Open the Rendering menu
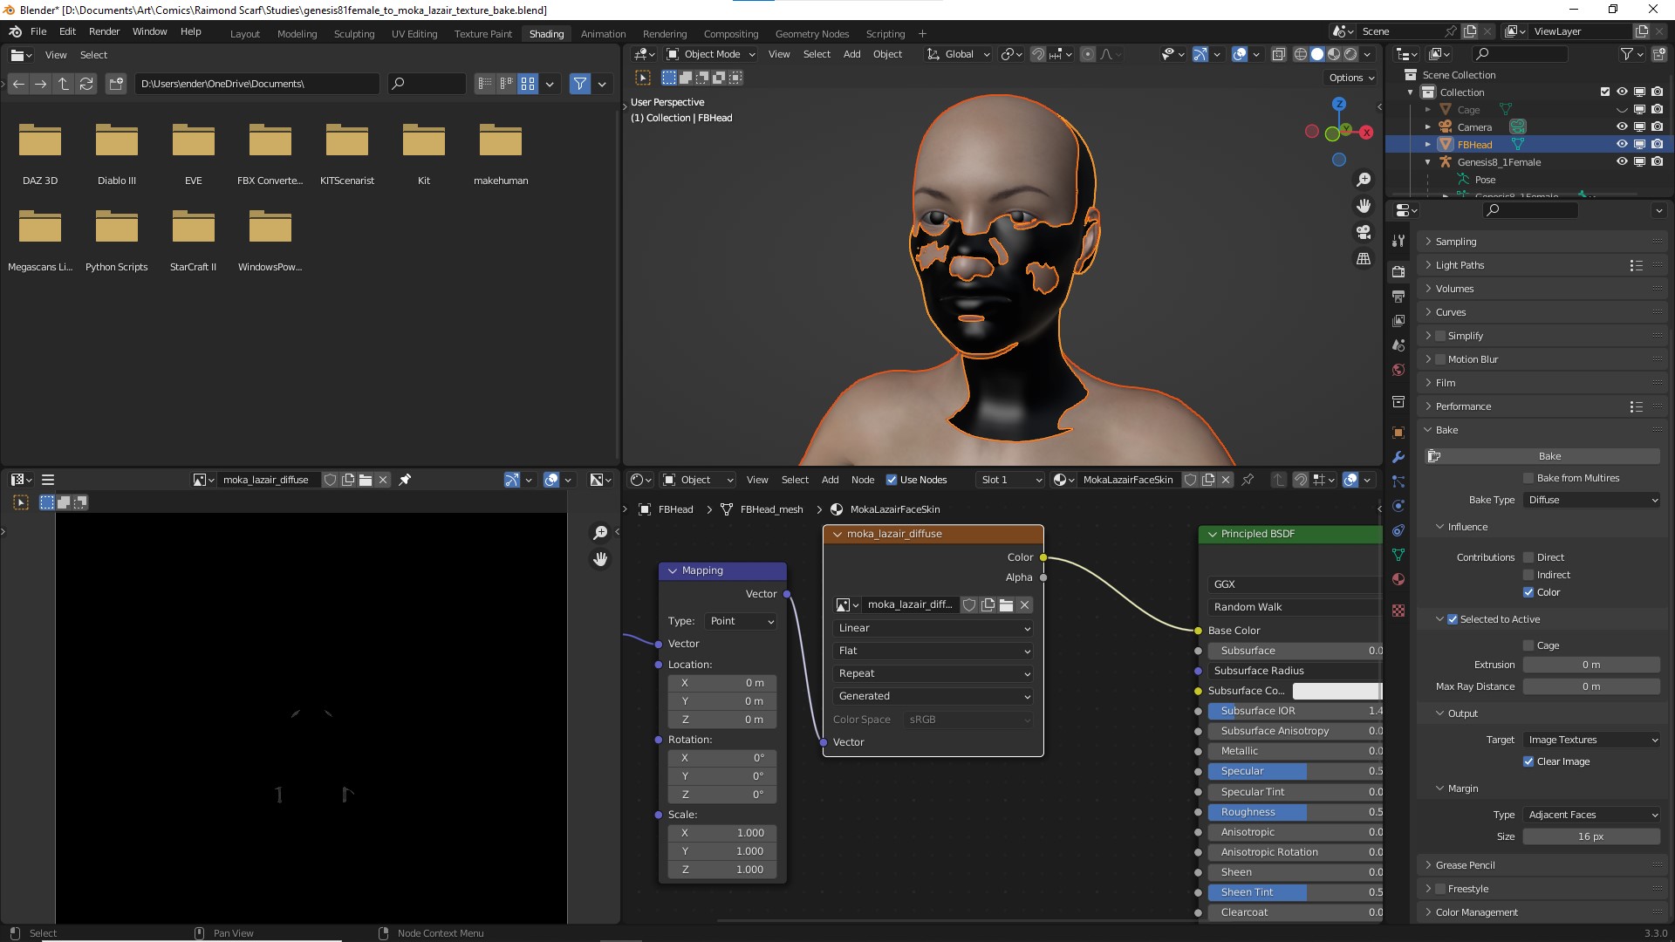This screenshot has height=942, width=1675. 665,33
